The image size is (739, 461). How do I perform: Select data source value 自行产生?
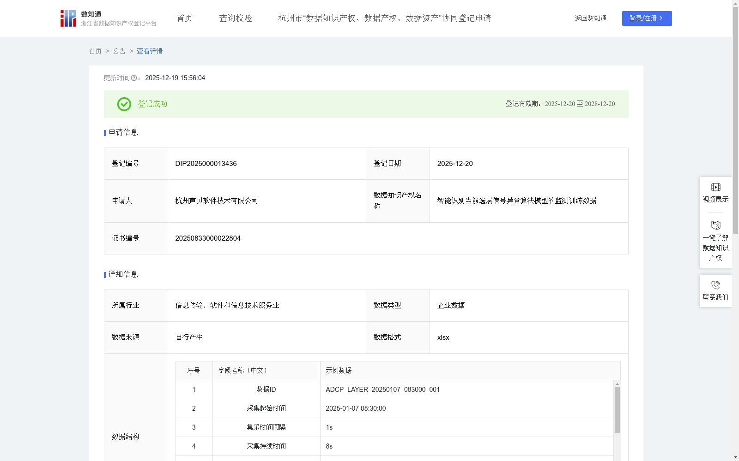click(x=189, y=337)
